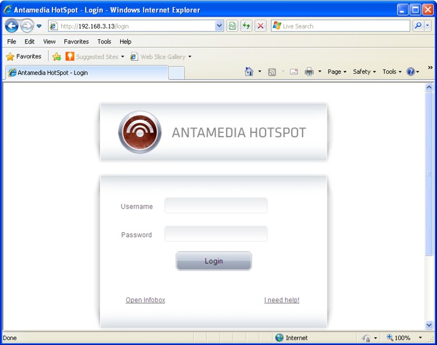Viewport: 437px width, 345px height.
Task: Click the Username input field
Action: pyautogui.click(x=216, y=206)
